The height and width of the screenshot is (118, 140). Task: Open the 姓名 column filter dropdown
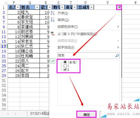click(x=37, y=7)
